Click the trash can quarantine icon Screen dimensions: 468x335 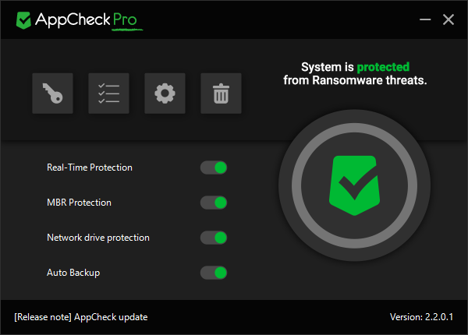pos(221,94)
